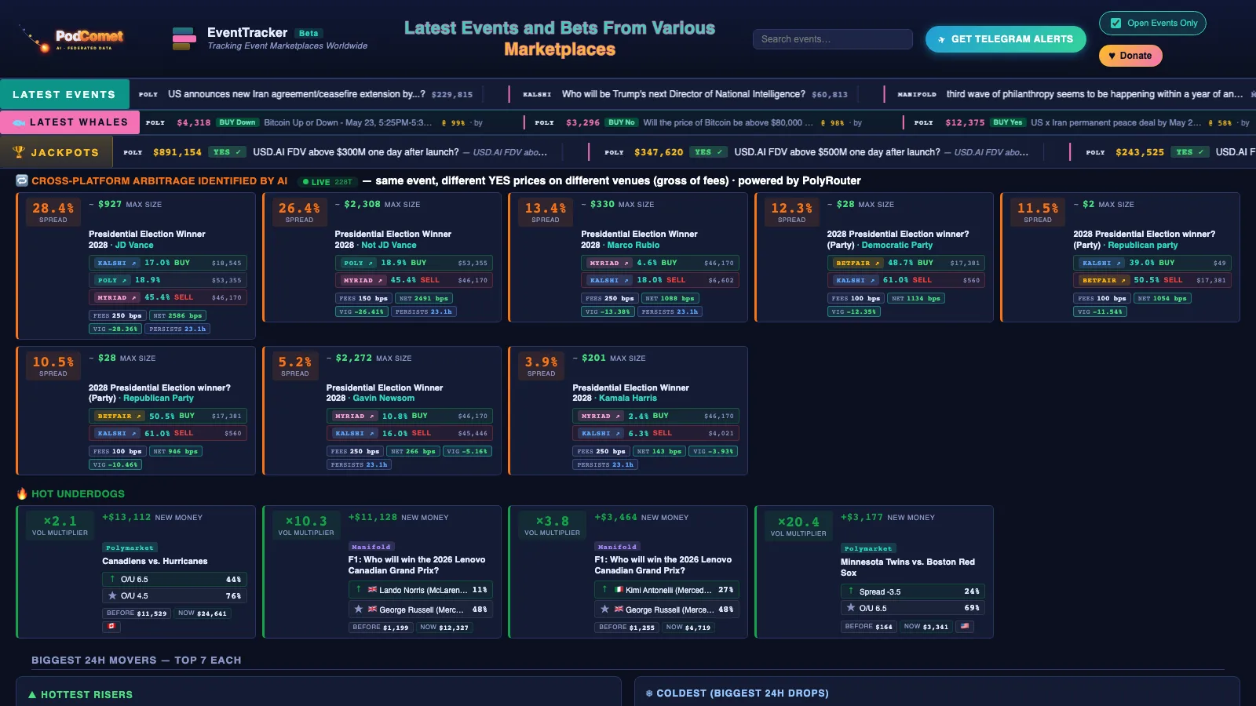
Task: Open the Minnesota Twins vs. Boston Red Sox title
Action: pos(907,567)
